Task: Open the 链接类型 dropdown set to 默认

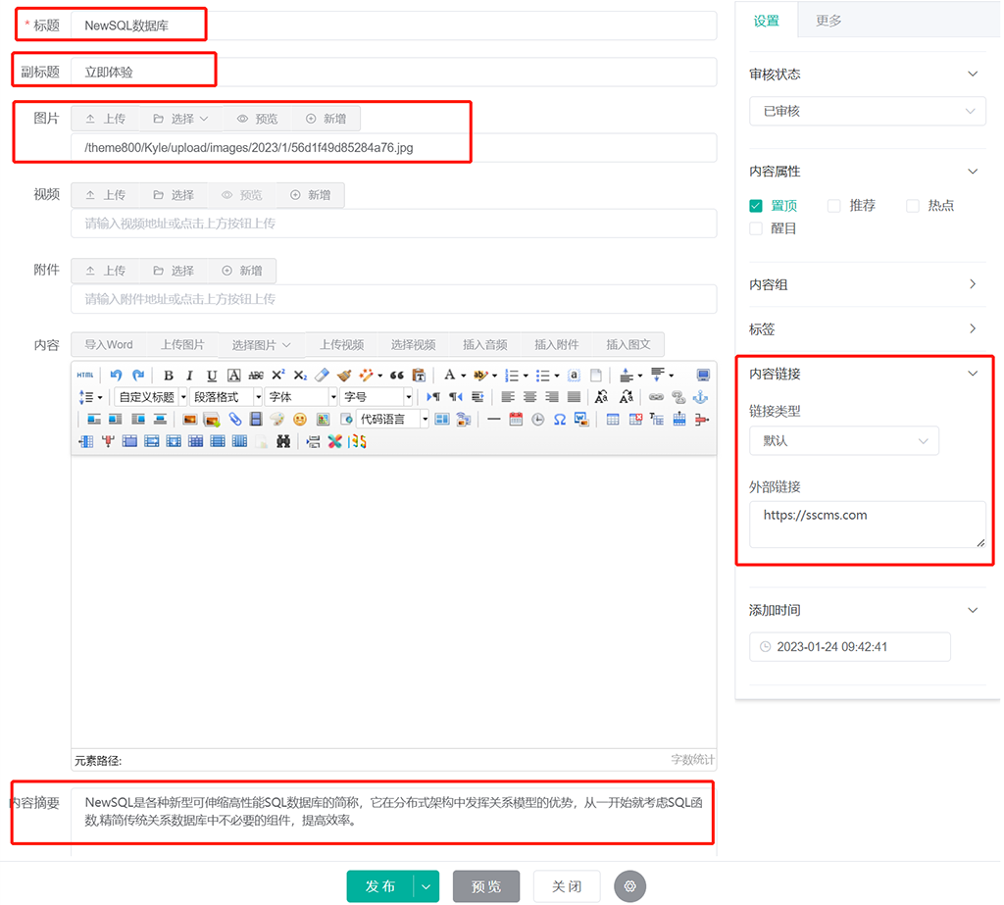Action: click(x=843, y=441)
